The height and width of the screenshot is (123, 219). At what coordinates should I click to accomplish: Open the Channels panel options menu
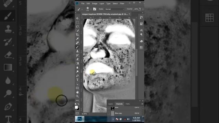pos(142,104)
